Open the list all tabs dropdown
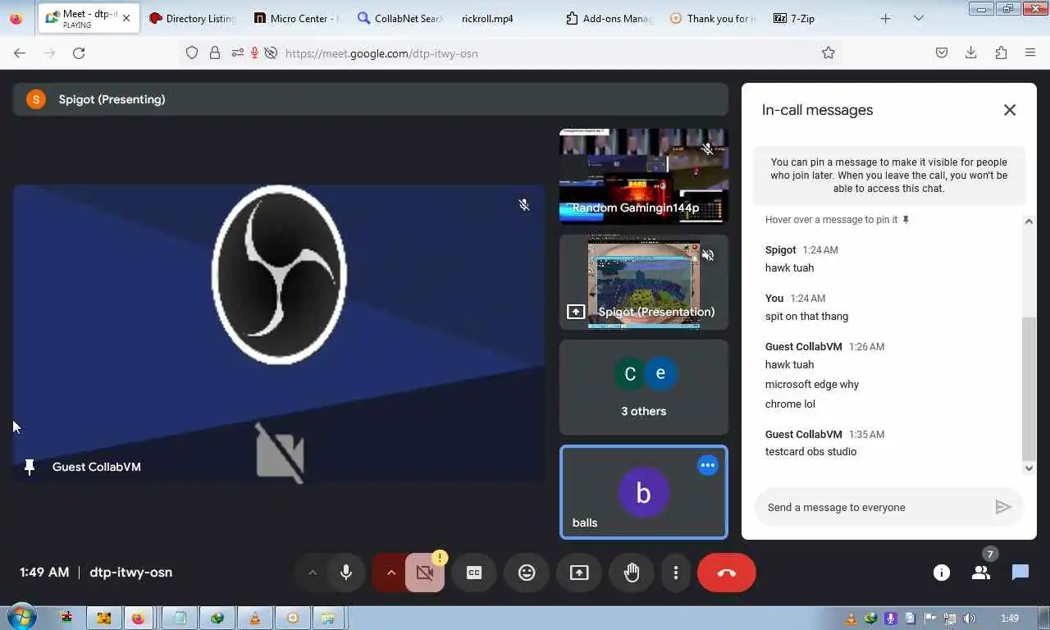This screenshot has width=1050, height=630. click(919, 18)
